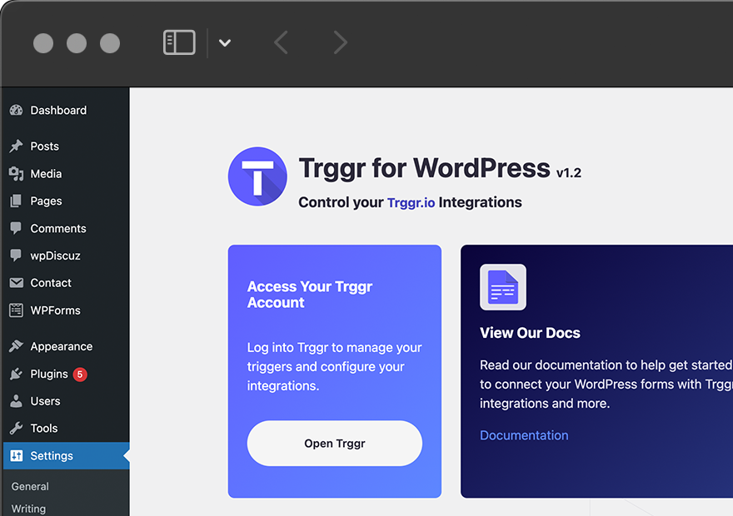The image size is (733, 516).
Task: Click the v1.2 version label
Action: click(568, 173)
